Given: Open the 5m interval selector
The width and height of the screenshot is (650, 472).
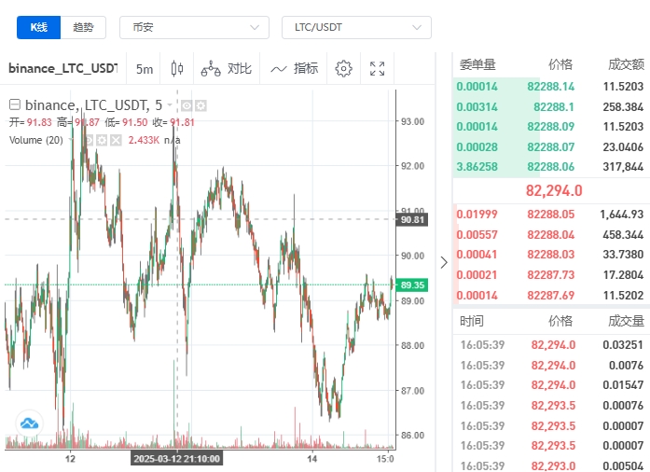Looking at the screenshot, I should (x=145, y=69).
